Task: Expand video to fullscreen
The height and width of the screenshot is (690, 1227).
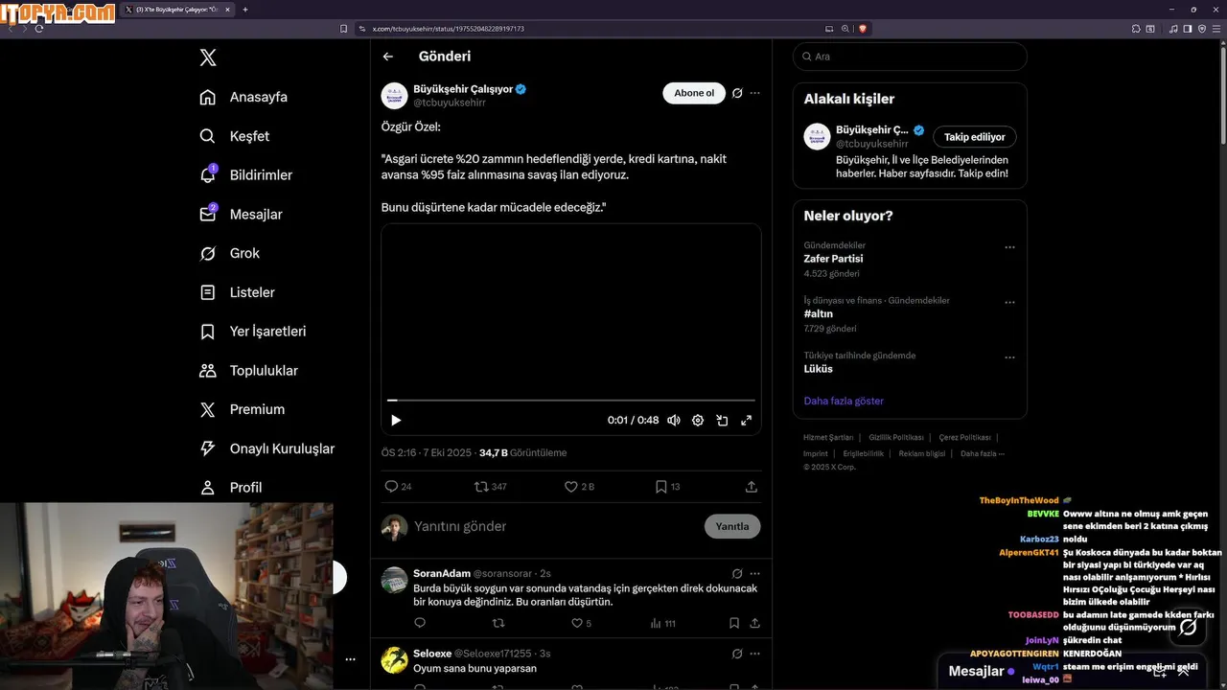Action: 747,420
